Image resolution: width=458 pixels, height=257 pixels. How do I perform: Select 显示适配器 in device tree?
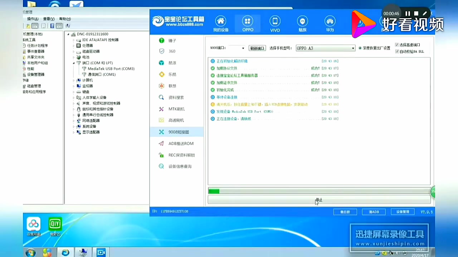[x=88, y=132]
